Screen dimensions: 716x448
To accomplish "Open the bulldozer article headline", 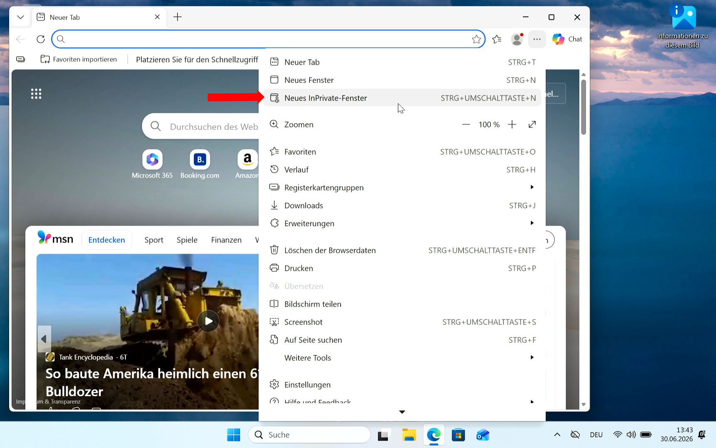I will [152, 382].
